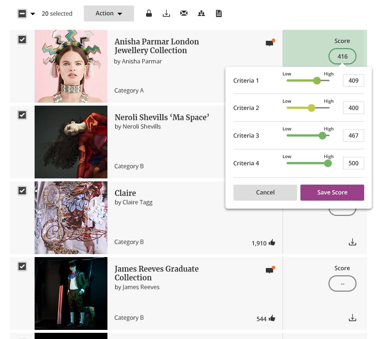Open comments on Anisha Parmar's entry
The width and height of the screenshot is (378, 339).
click(270, 43)
